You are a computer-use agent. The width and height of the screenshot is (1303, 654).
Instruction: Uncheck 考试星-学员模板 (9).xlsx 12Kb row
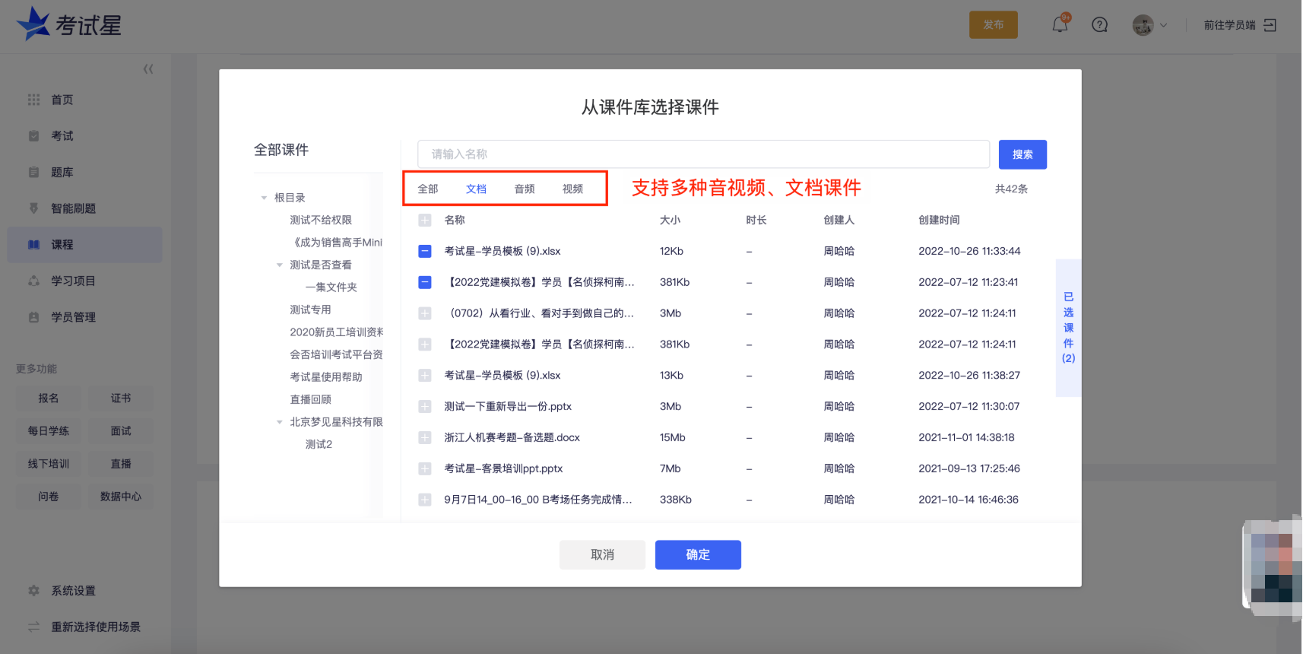click(x=425, y=251)
